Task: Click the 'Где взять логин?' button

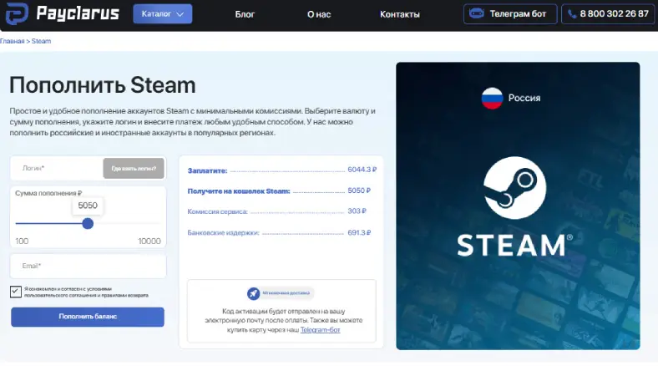Action: (134, 168)
